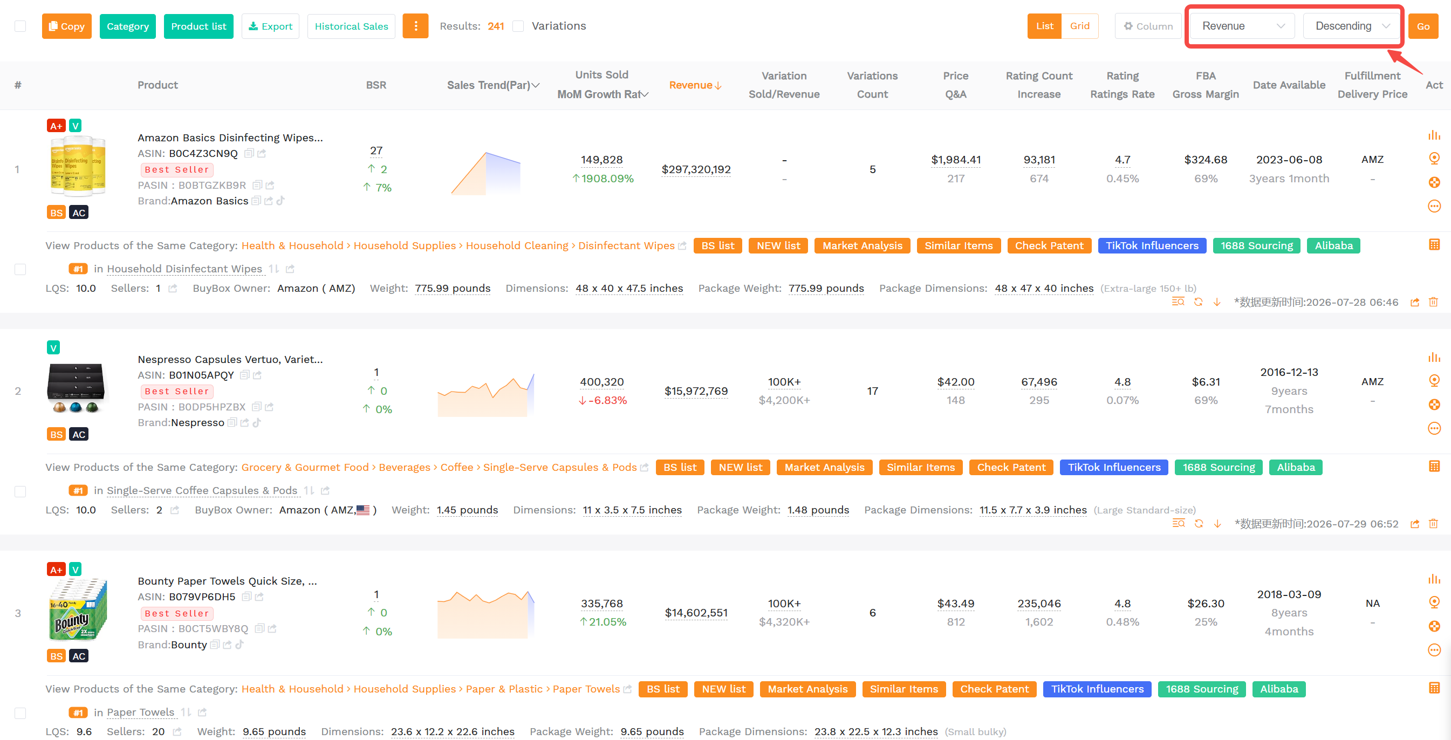This screenshot has height=740, width=1451.
Task: Click the download arrow near 2026-07-29 06:52 timestamp
Action: (x=1217, y=524)
